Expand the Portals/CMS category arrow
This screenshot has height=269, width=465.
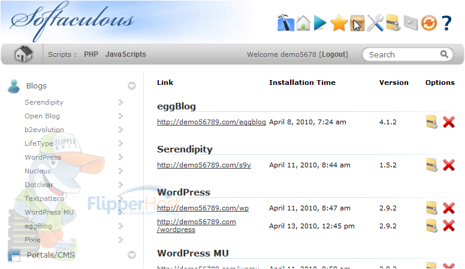tap(132, 255)
